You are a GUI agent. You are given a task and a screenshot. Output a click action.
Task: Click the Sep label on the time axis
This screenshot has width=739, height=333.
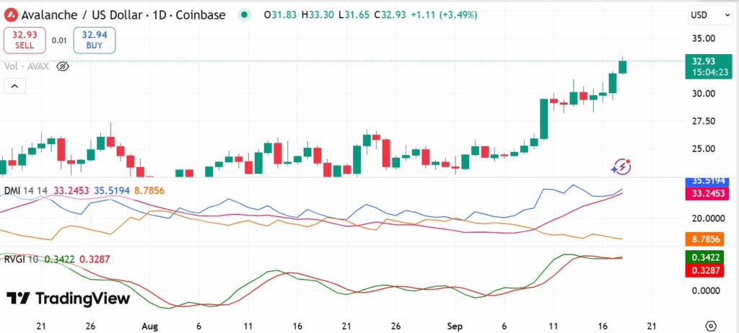pos(456,325)
